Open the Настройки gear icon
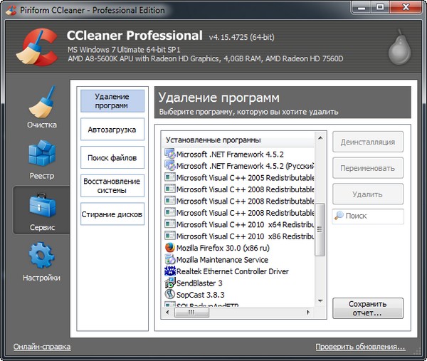The image size is (427, 361). tap(41, 256)
